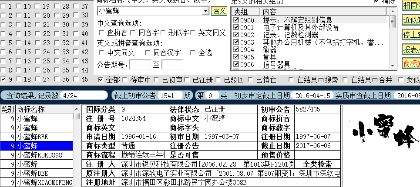The image size is (420, 187).
Task: Enable the 查拼音 option
Action: click(x=101, y=33)
